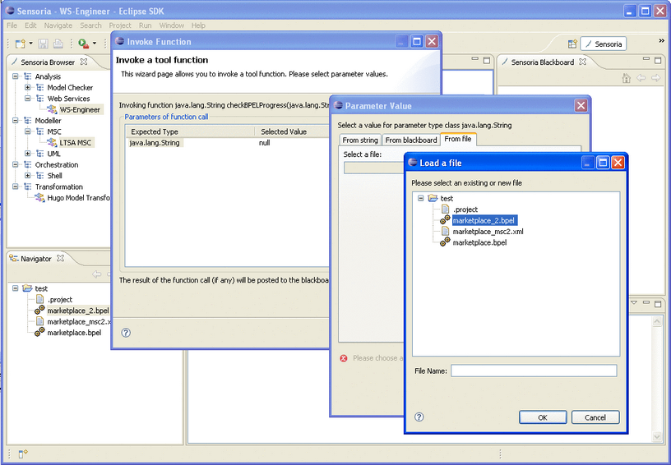Expand the UML node

point(28,154)
